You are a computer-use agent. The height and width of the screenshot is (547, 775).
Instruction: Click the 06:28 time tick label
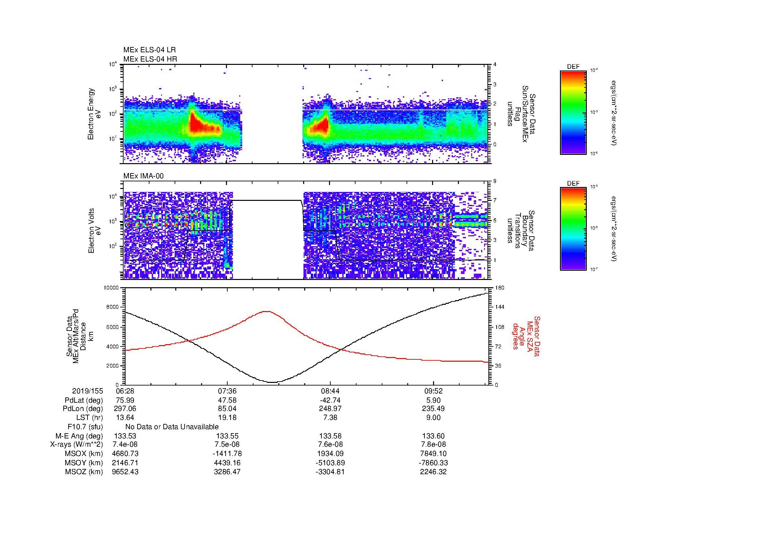click(x=125, y=391)
